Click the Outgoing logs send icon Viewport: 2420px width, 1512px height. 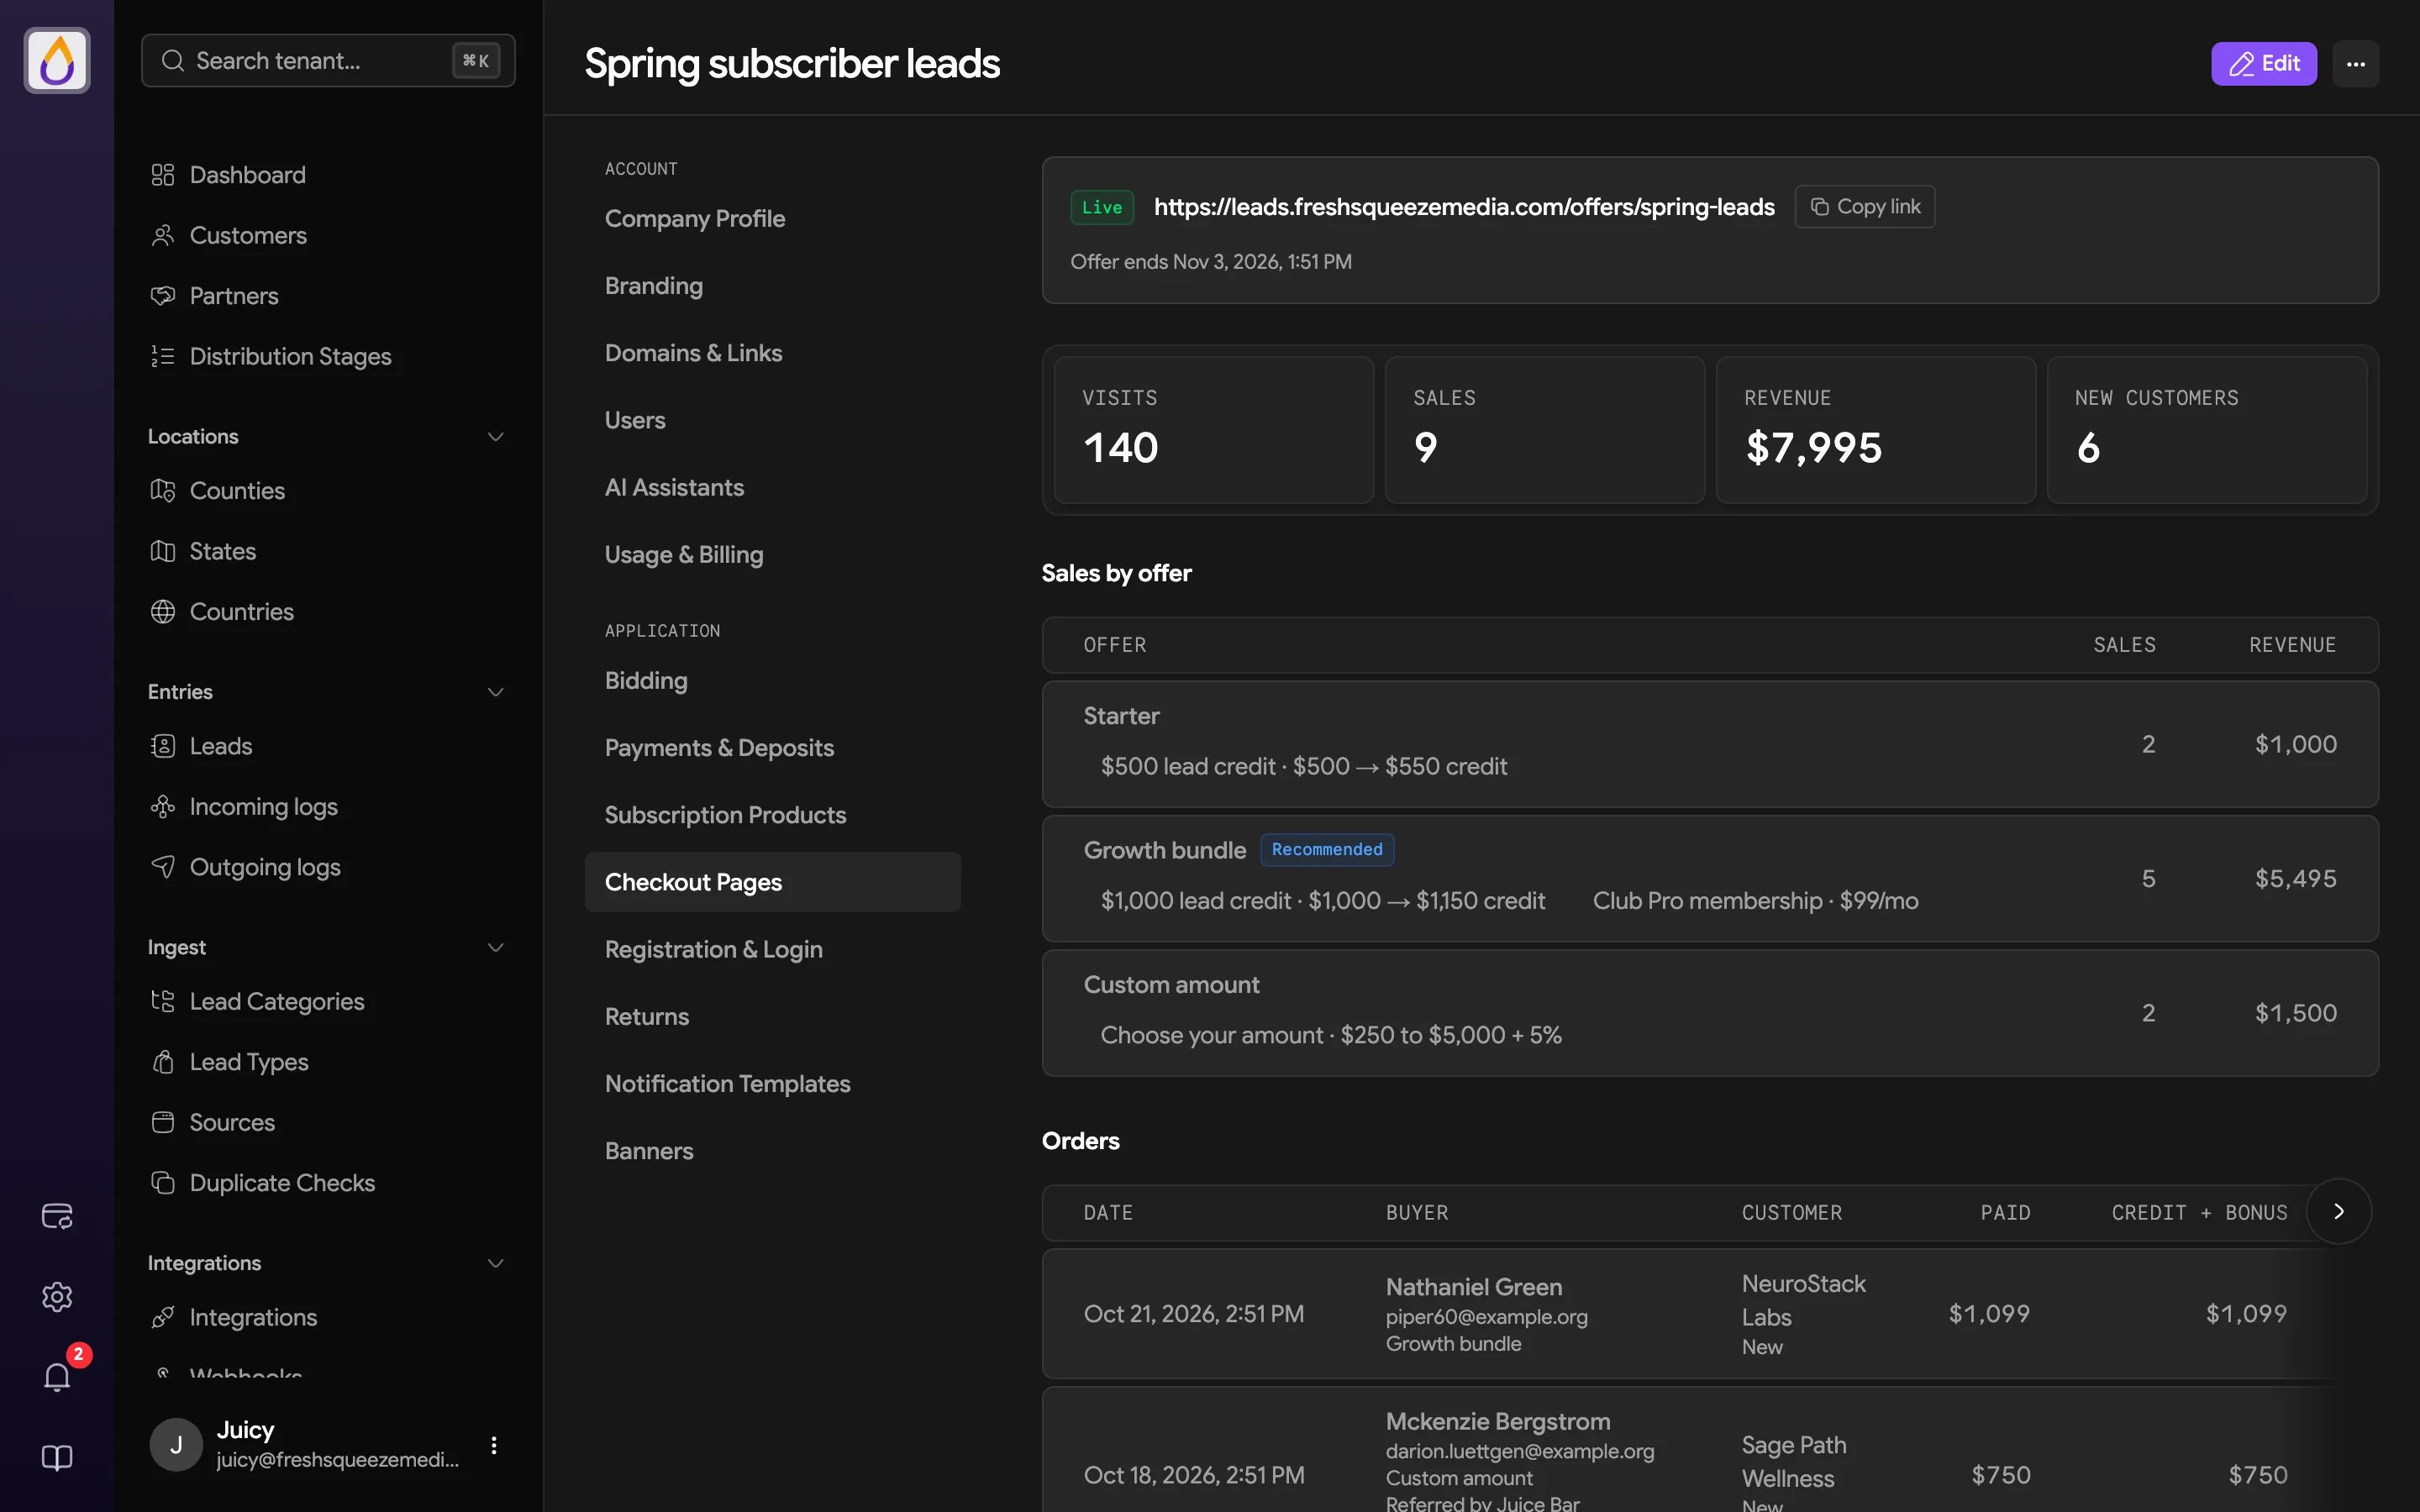coord(163,867)
